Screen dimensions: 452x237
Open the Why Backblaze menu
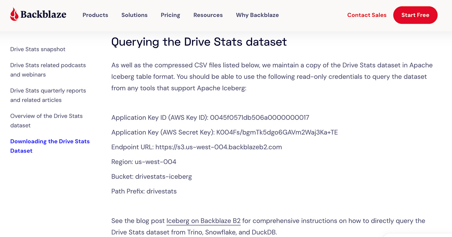(257, 15)
